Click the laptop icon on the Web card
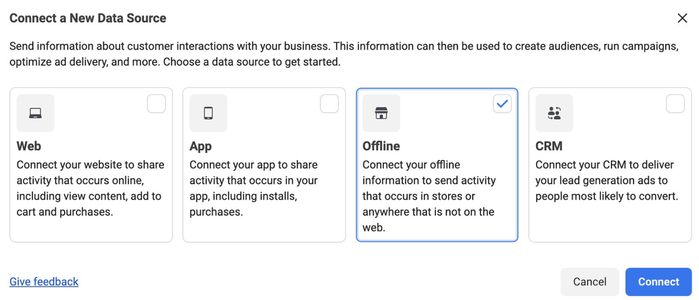The height and width of the screenshot is (300, 699). 35,113
